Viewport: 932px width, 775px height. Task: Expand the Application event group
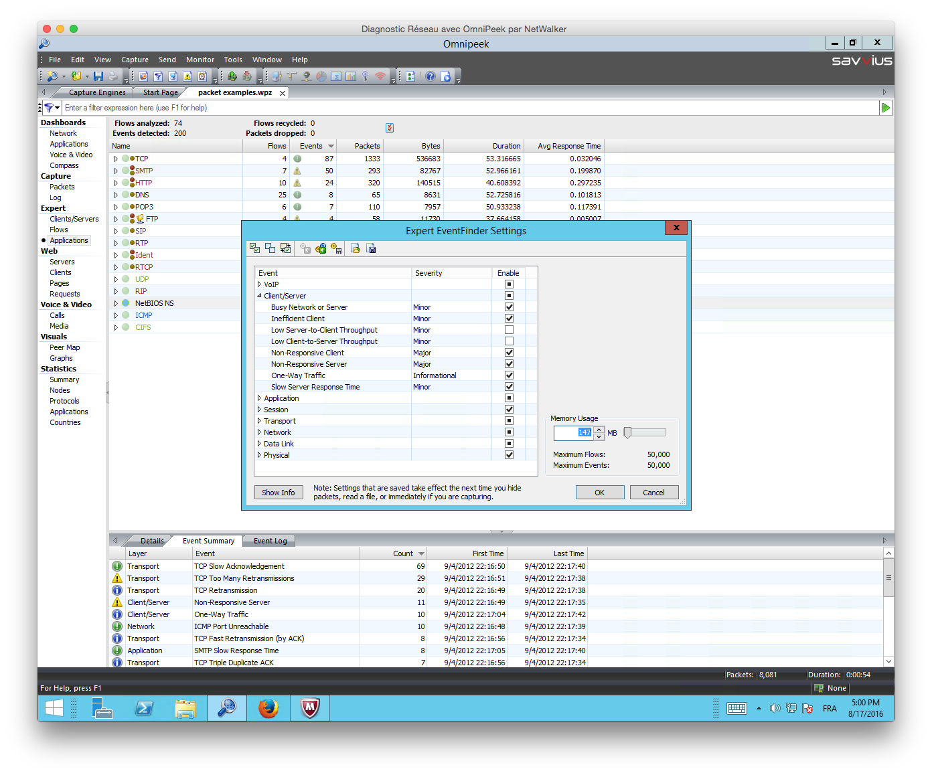[259, 398]
